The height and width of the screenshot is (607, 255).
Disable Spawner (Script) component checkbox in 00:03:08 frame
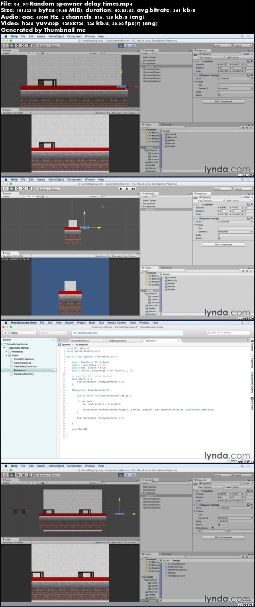[200, 505]
